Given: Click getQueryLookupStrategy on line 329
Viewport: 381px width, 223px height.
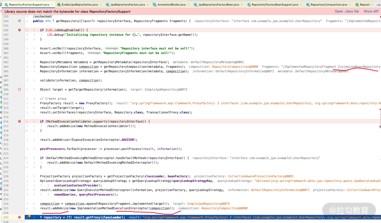Looking at the screenshot, I should (x=152, y=181).
